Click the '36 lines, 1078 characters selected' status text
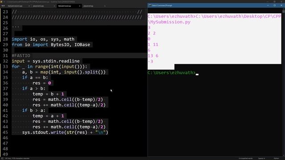 [17, 158]
